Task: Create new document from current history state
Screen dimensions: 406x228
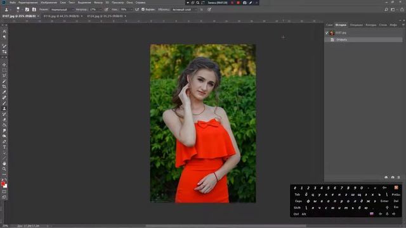Action: [x=386, y=177]
